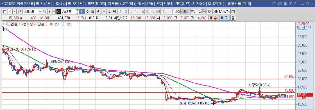Click the GS건설 legend button

pos(12,24)
